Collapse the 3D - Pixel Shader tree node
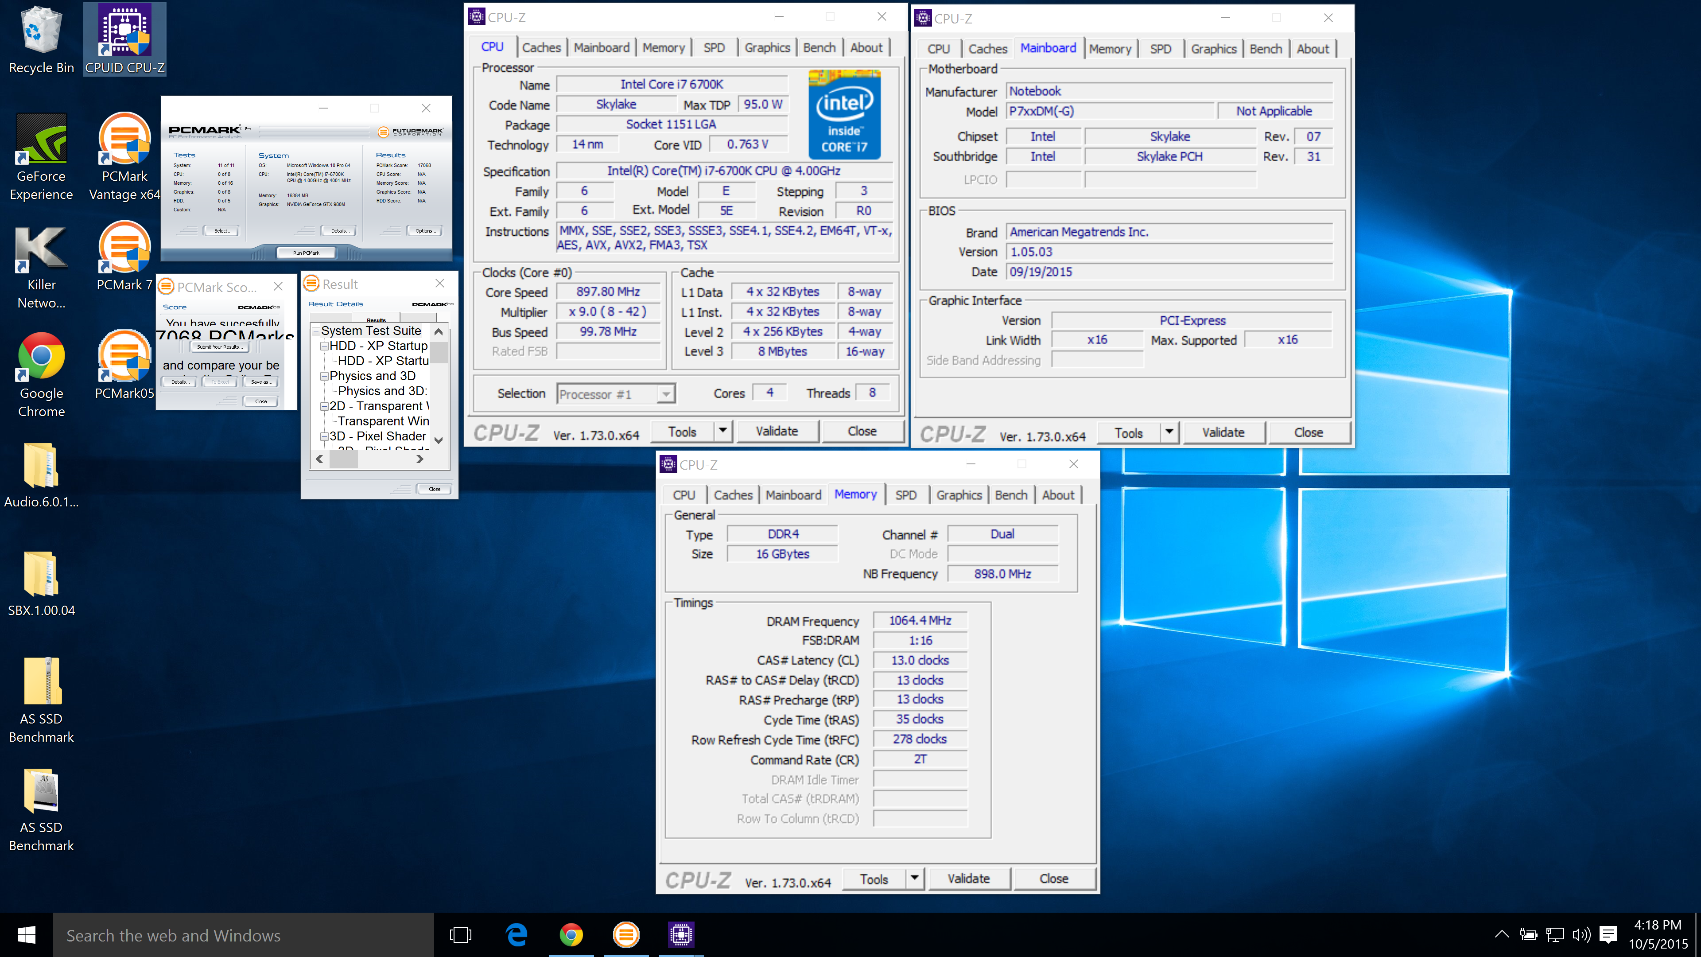Viewport: 1701px width, 957px height. tap(324, 436)
